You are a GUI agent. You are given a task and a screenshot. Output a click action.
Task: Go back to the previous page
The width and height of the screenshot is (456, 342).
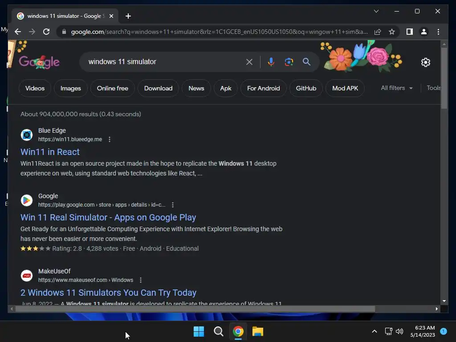click(x=18, y=32)
